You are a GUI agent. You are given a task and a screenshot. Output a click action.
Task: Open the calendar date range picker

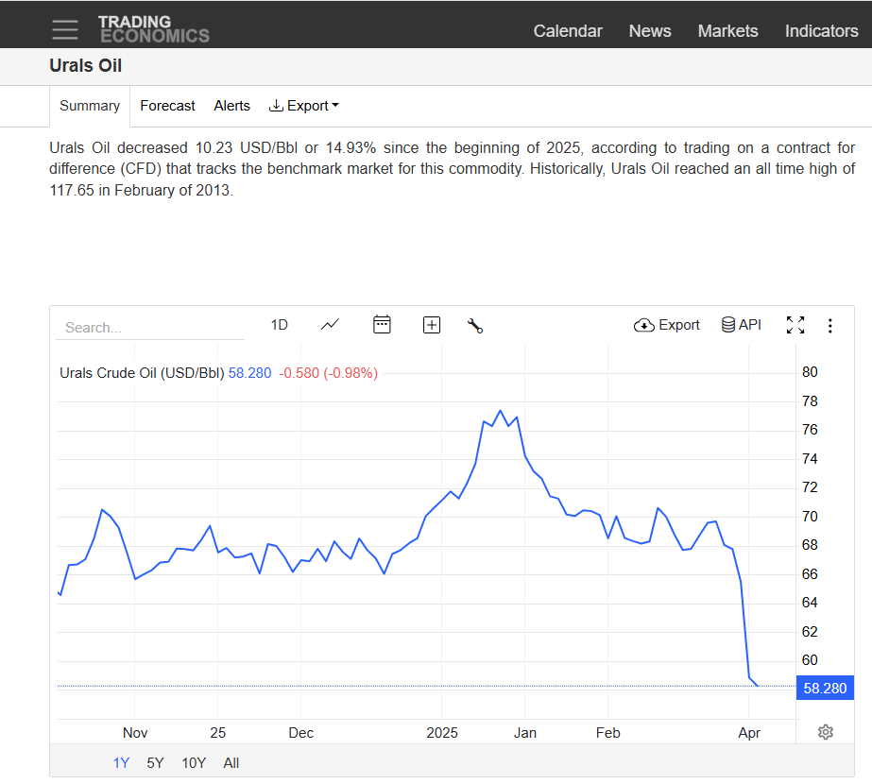[382, 325]
